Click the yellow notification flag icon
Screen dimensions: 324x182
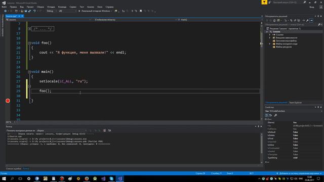click(264, 2)
